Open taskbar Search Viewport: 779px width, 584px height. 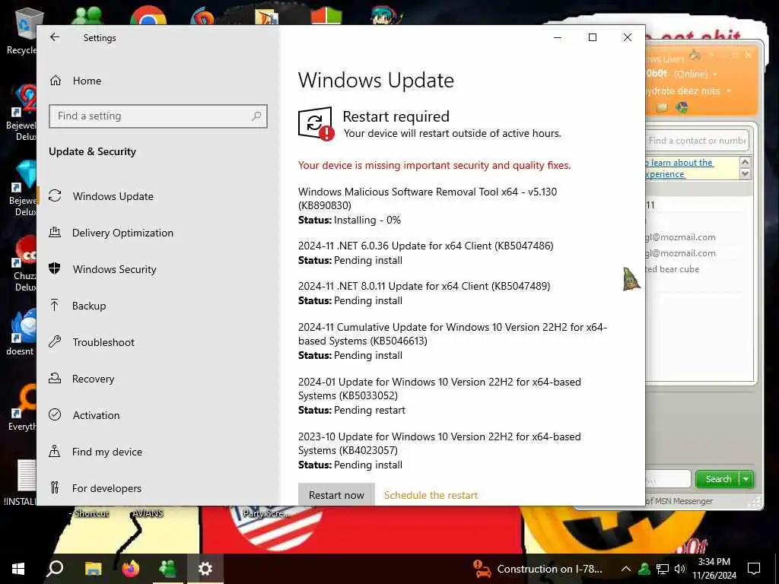(55, 569)
